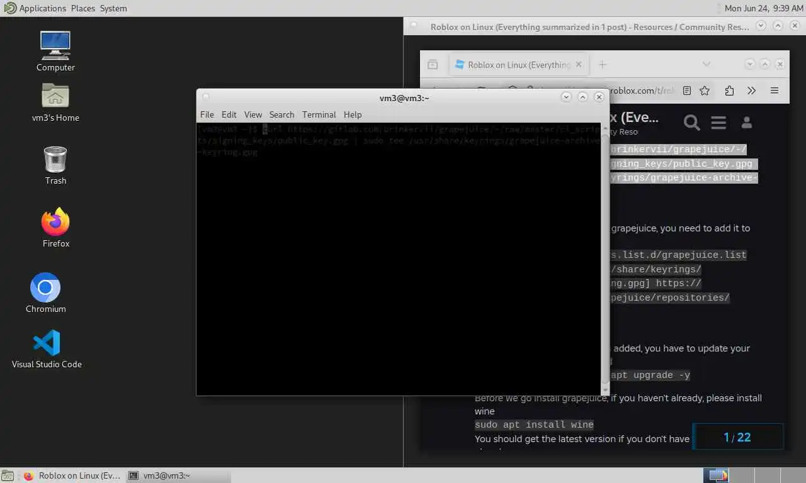806x483 pixels.
Task: Open the terminal Edit menu
Action: pyautogui.click(x=229, y=114)
